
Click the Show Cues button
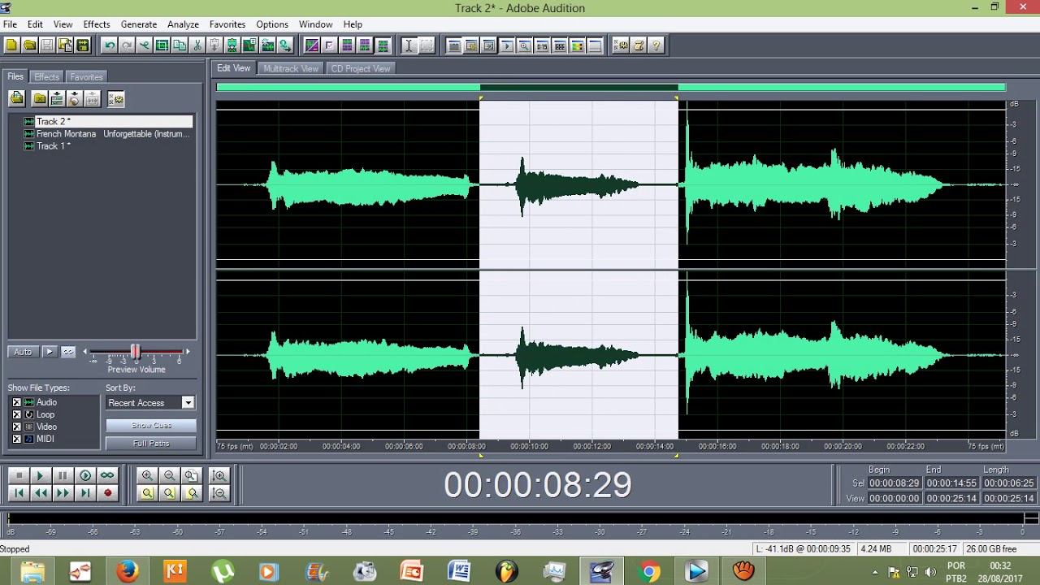(x=151, y=426)
